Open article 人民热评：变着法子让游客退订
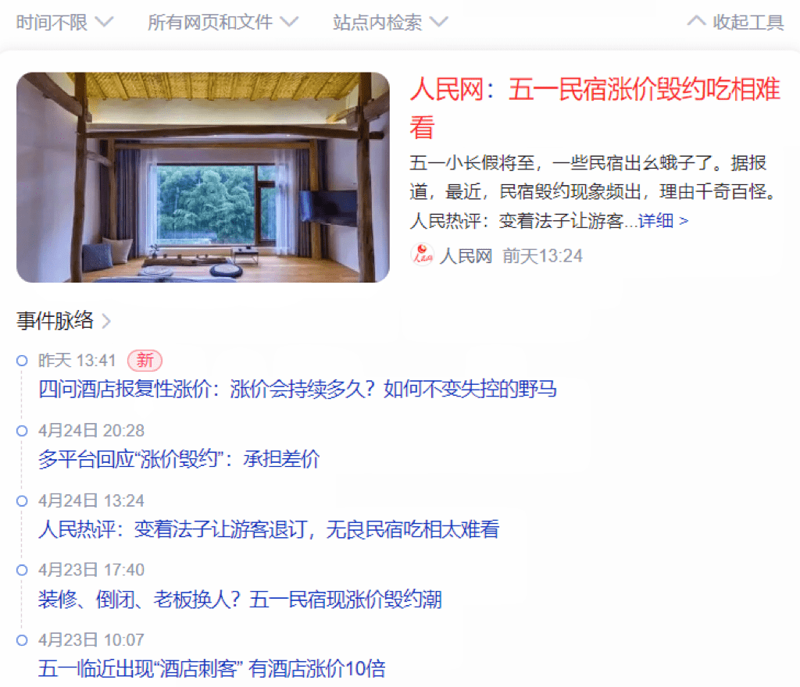Screen dimensions: 800x687 [x=269, y=529]
